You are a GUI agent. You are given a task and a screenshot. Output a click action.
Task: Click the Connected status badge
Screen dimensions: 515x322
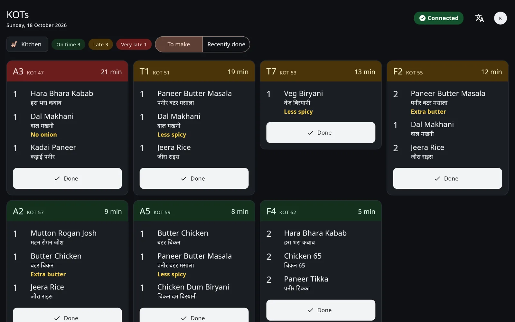point(438,18)
